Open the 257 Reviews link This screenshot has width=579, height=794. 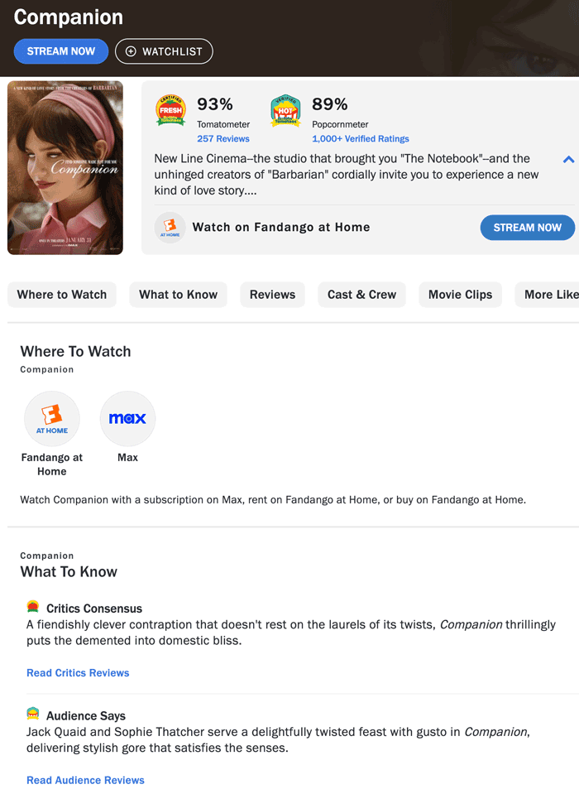[x=223, y=139]
